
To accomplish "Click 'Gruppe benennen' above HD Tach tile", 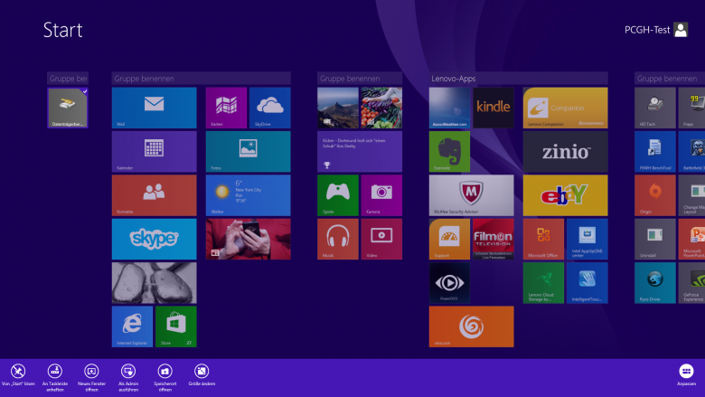I will point(670,79).
